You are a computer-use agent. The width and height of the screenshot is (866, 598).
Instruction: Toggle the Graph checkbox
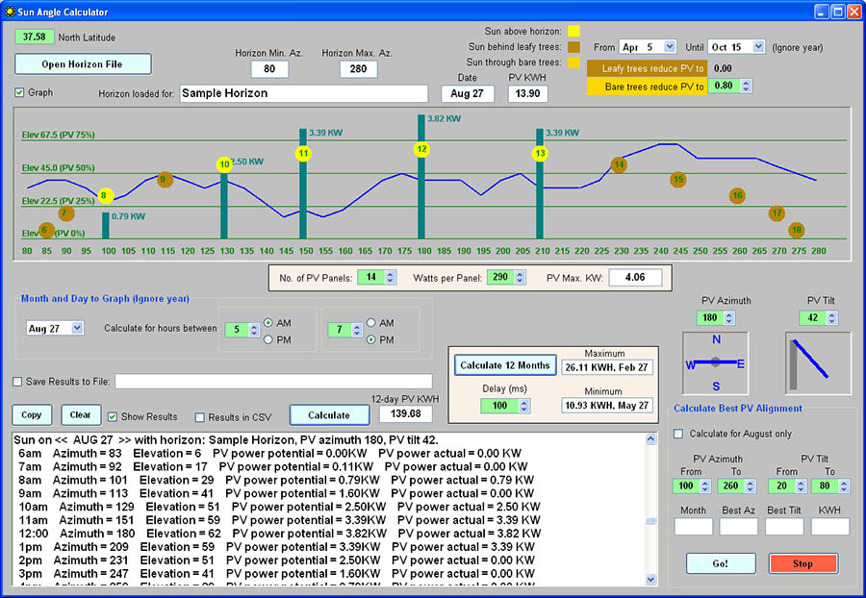click(19, 92)
